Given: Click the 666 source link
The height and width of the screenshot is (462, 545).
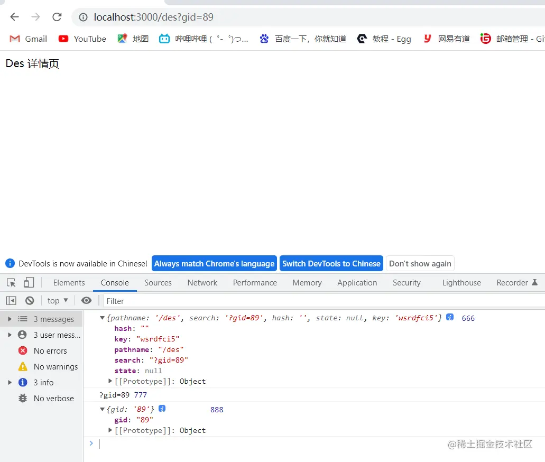Looking at the screenshot, I should [x=468, y=318].
